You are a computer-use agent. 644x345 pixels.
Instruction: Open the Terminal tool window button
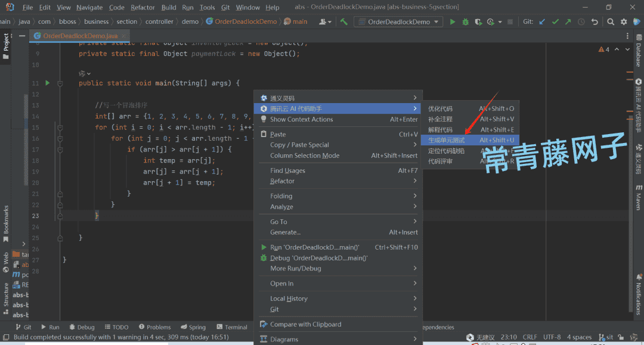[x=232, y=327]
